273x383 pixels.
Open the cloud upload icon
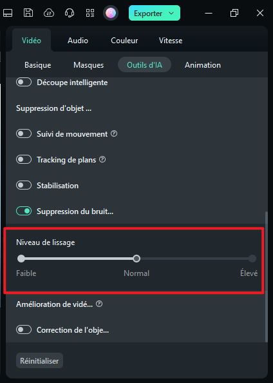tap(49, 13)
